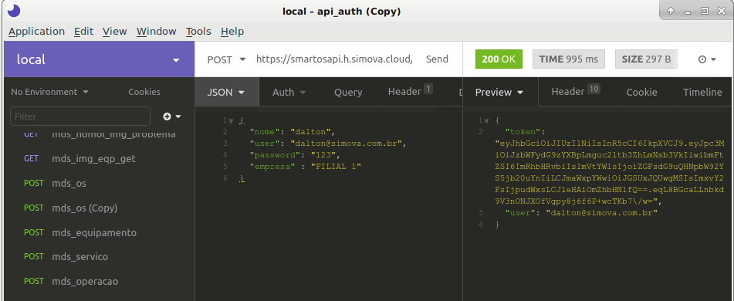Open the Application menu

[x=36, y=32]
